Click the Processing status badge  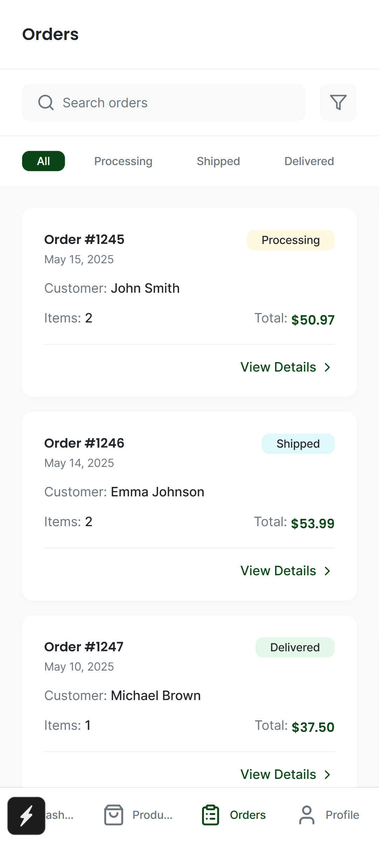tap(291, 240)
